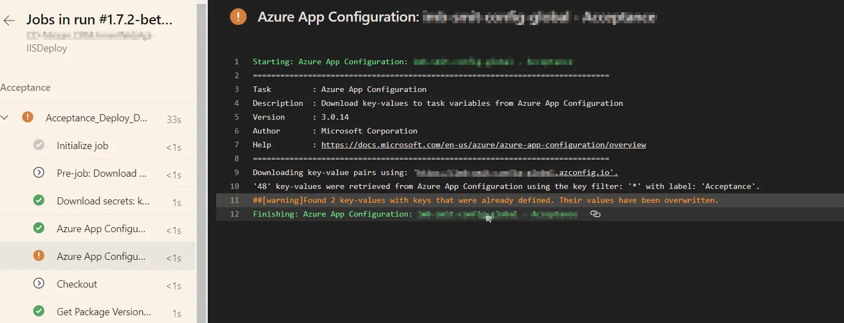Open the blurred azconfig.io endpoint link
This screenshot has height=323, width=844.
(516, 172)
